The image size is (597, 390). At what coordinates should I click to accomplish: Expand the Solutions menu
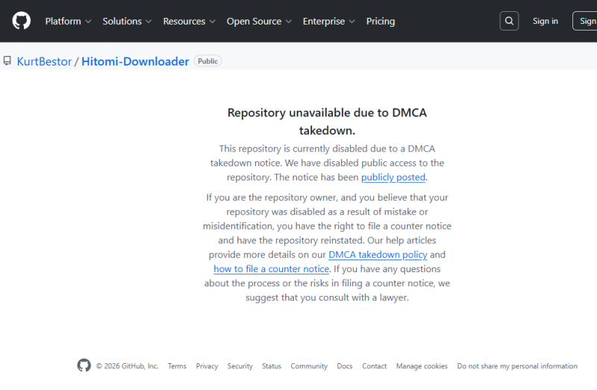click(x=127, y=22)
